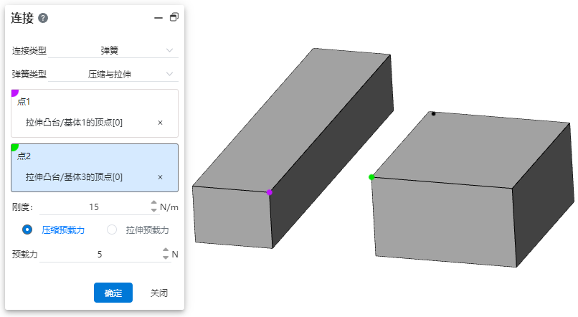Click the 刚度 input field with value 15
578x317 pixels.
point(94,207)
